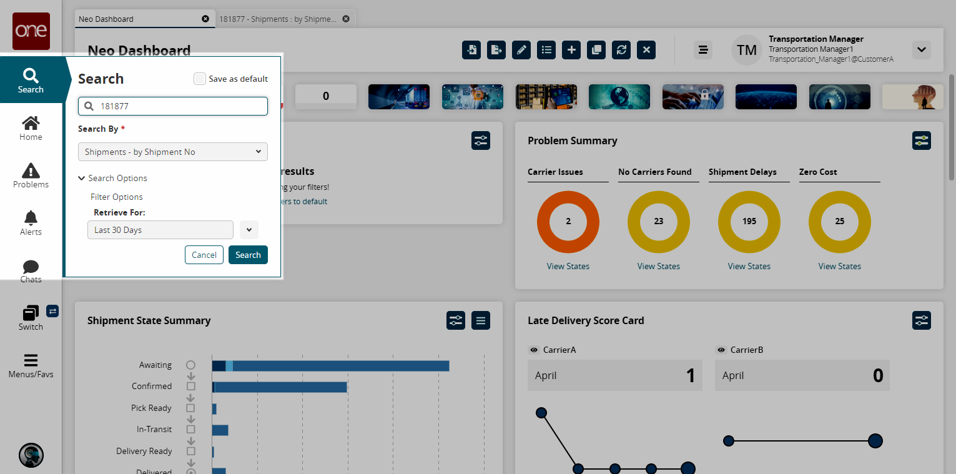Close the 181877 Shipments tab
The width and height of the screenshot is (956, 474).
tap(346, 19)
